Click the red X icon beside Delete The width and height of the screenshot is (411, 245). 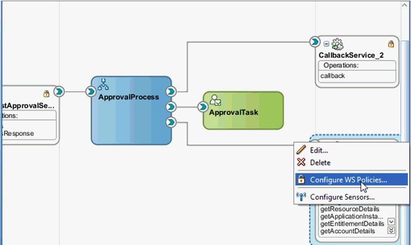coord(301,162)
